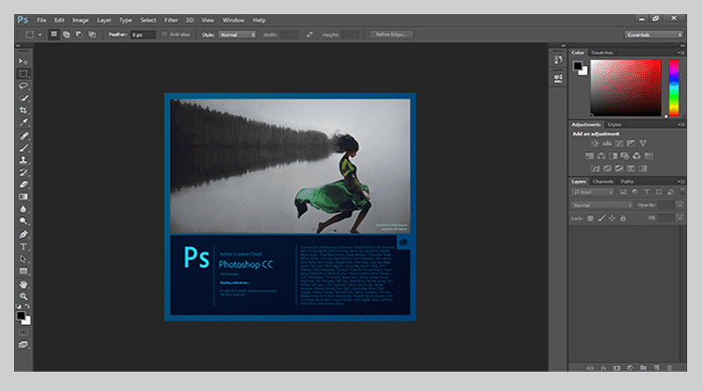This screenshot has height=391, width=703.
Task: Open the Image menu
Action: coord(80,20)
